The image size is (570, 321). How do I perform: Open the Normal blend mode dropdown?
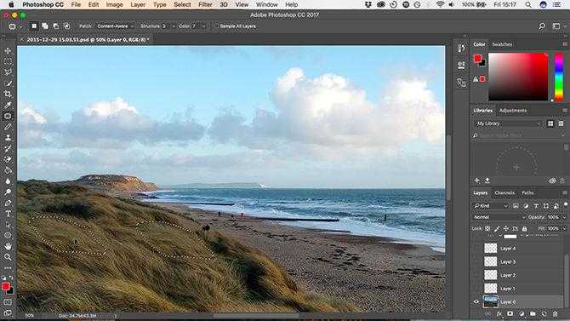pyautogui.click(x=499, y=217)
